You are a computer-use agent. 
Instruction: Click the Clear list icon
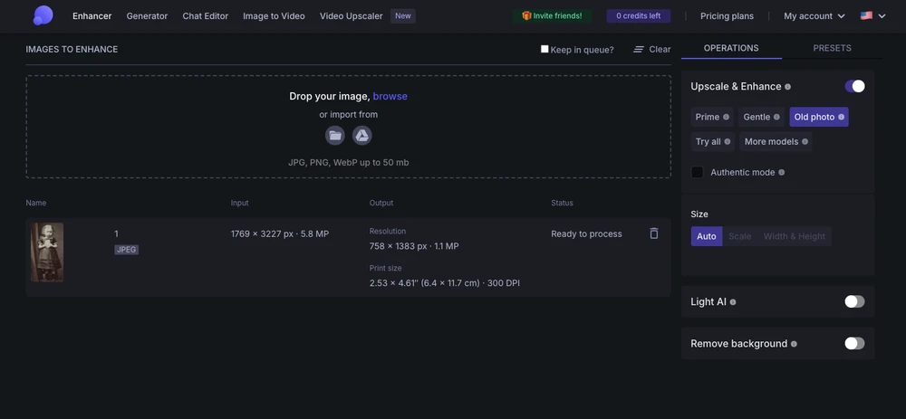pyautogui.click(x=639, y=50)
